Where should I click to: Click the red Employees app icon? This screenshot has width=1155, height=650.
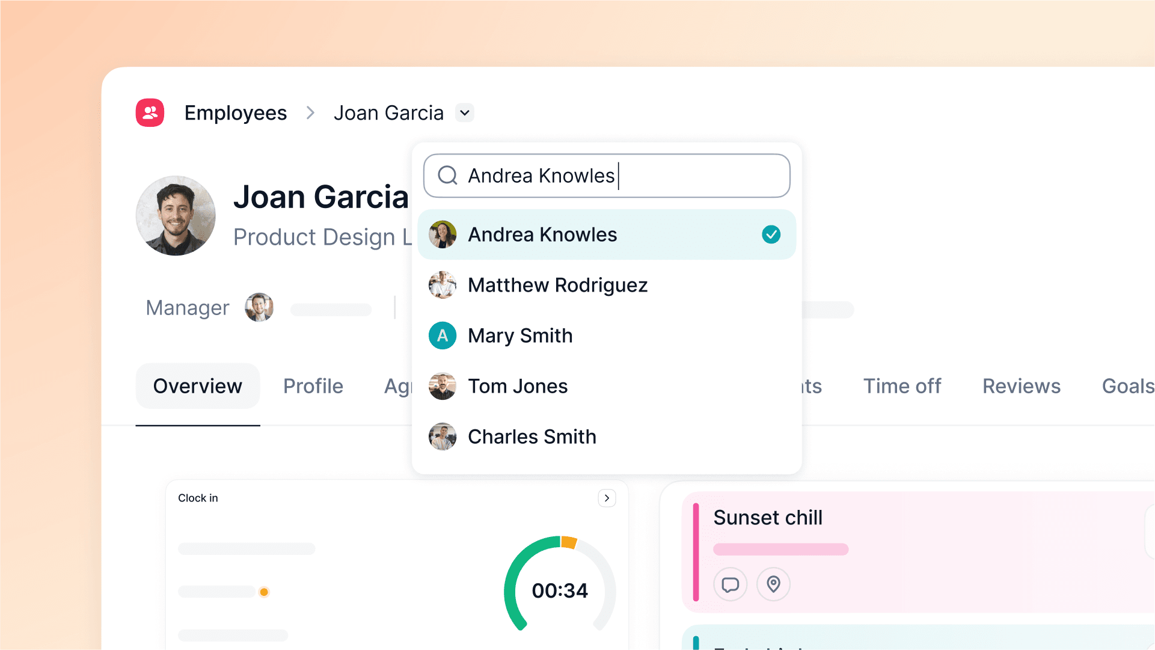tap(149, 112)
